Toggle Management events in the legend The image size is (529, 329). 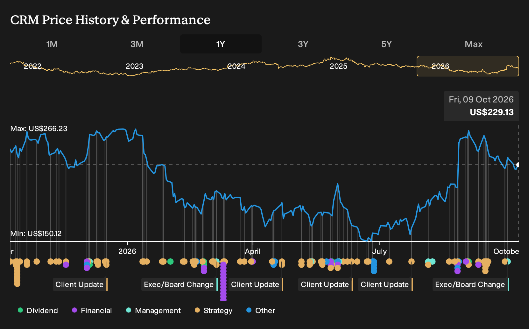[153, 311]
